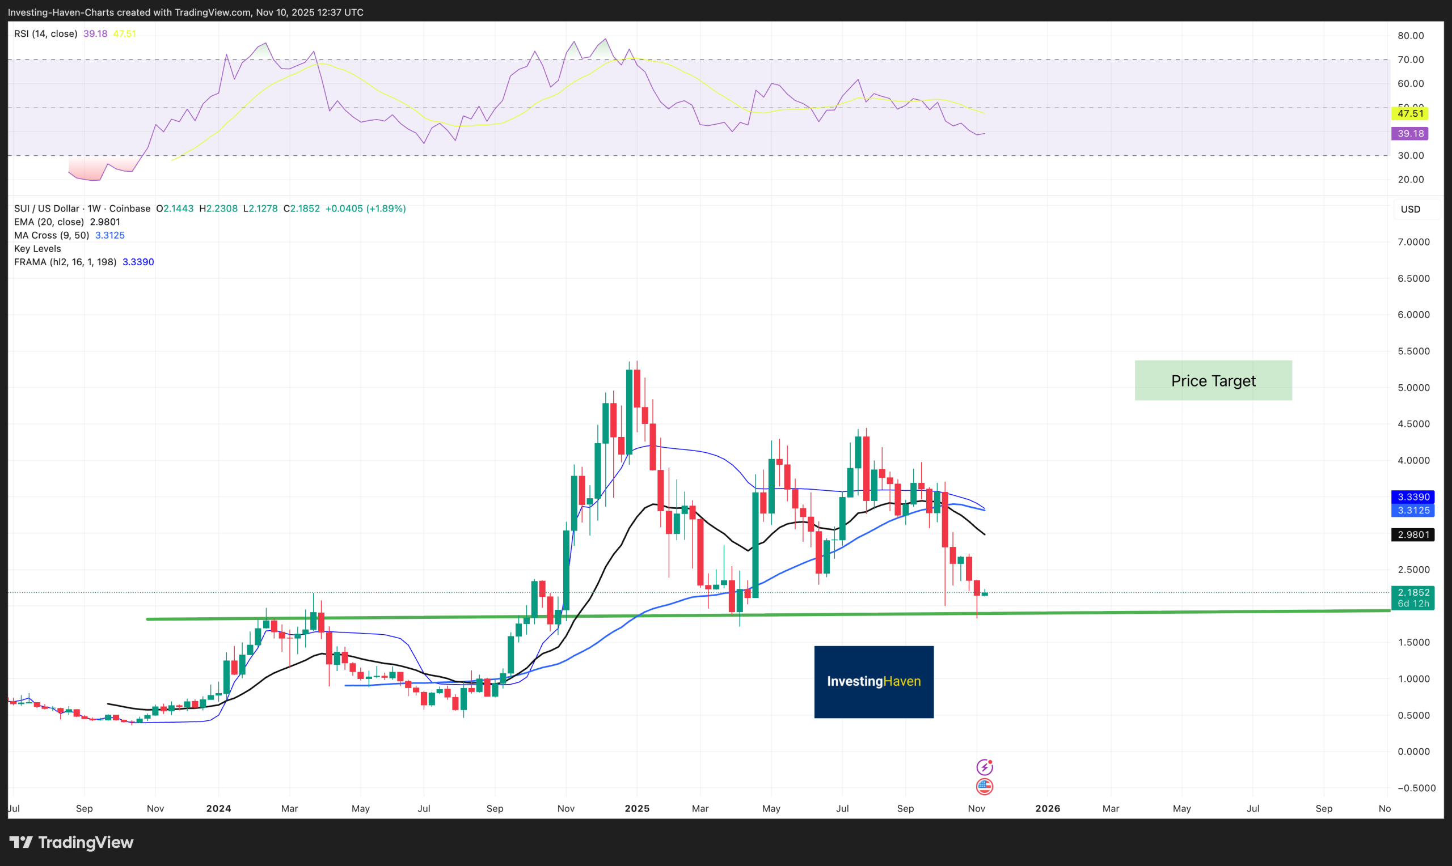This screenshot has height=866, width=1452.
Task: Click the purple 39.18 RSI value badge
Action: 1410,134
